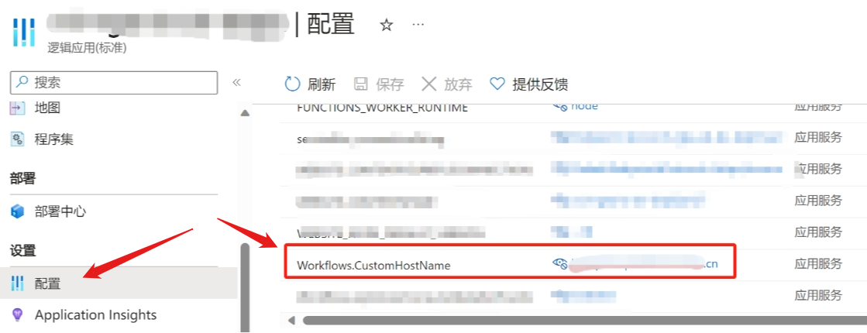
Task: Click the FUNCTIONS_WORKER_RUNTIME setting name
Action: coord(382,108)
